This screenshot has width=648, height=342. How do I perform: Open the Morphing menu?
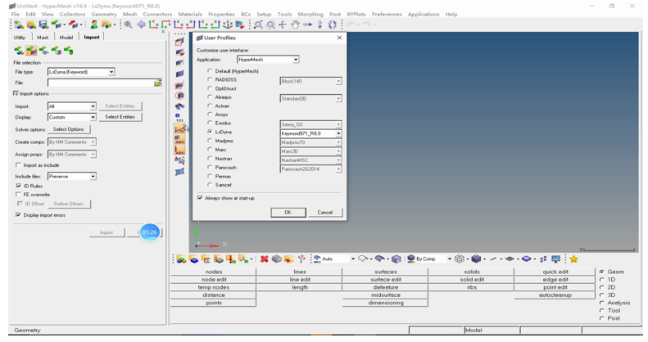tap(310, 14)
